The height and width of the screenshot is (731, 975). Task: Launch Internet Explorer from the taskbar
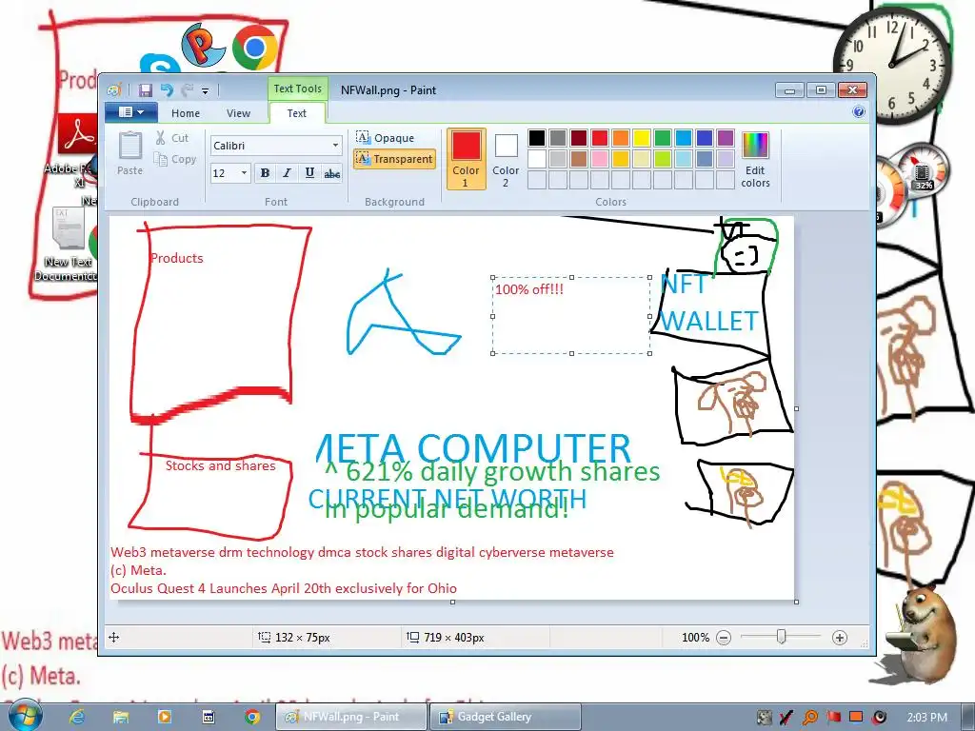[76, 717]
